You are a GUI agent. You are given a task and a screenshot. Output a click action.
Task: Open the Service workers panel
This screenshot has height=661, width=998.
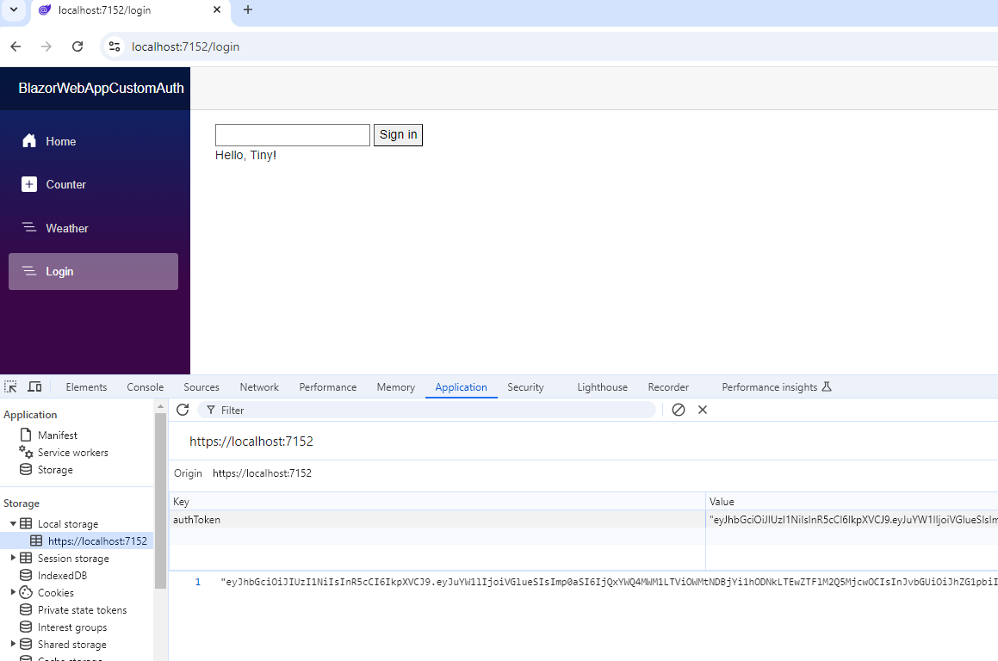click(x=74, y=452)
